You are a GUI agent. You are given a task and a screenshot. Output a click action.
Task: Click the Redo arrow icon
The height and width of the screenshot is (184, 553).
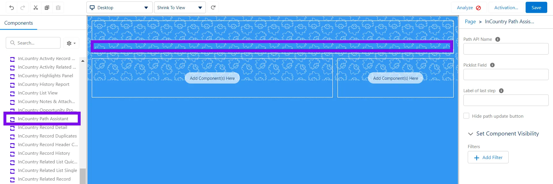(x=23, y=8)
